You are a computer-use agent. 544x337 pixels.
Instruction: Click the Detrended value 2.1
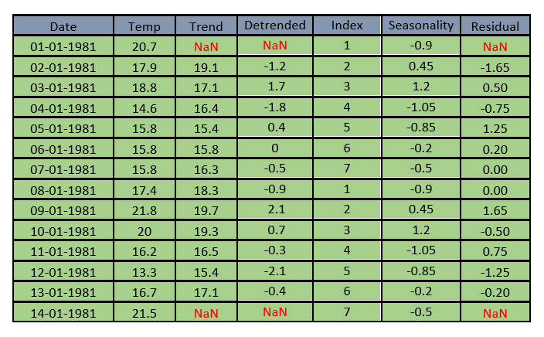[x=274, y=211]
